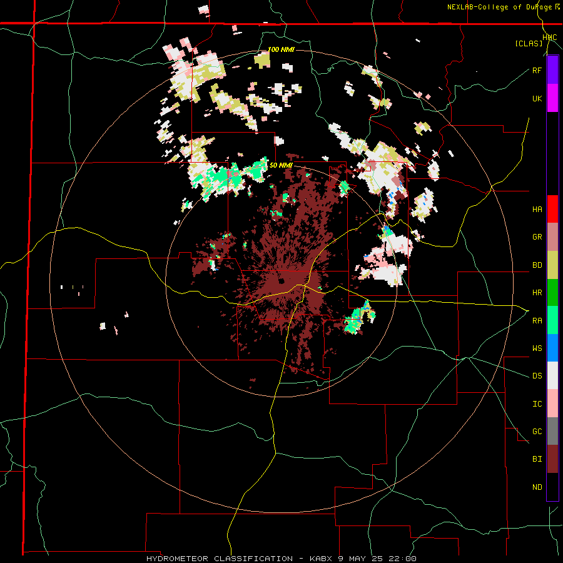563x563 pixels.
Task: Click the BI brown legend swatch
Action: click(552, 459)
